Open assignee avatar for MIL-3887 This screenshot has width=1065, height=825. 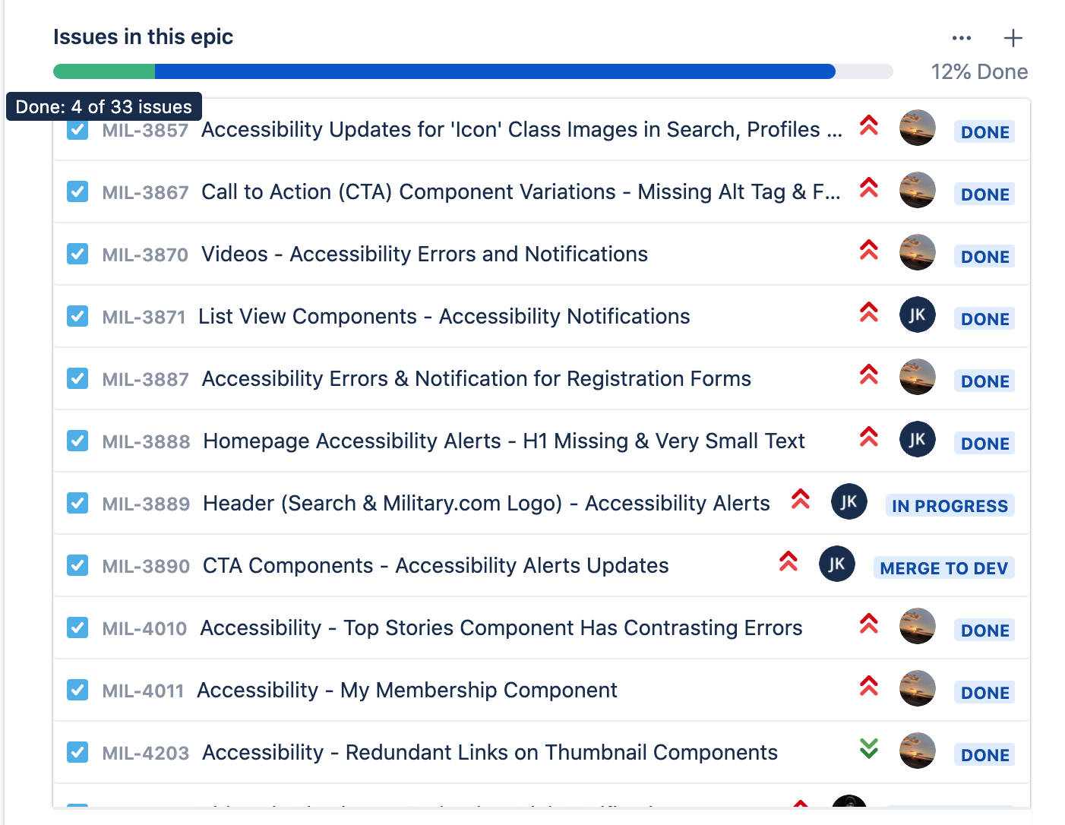click(918, 377)
